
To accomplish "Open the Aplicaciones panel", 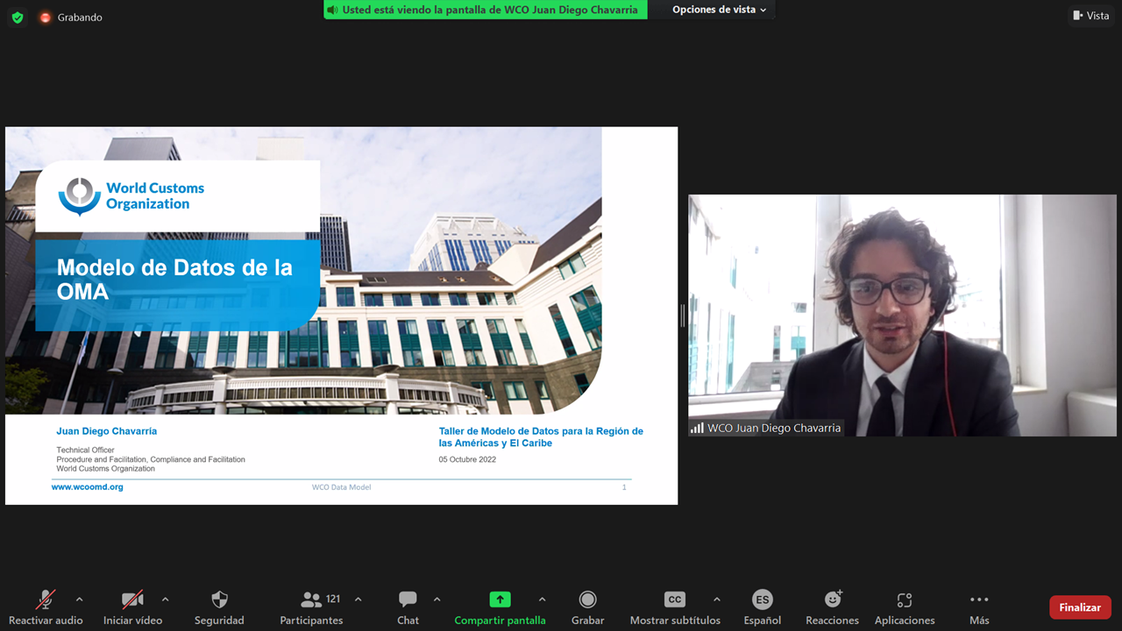I will 905,607.
